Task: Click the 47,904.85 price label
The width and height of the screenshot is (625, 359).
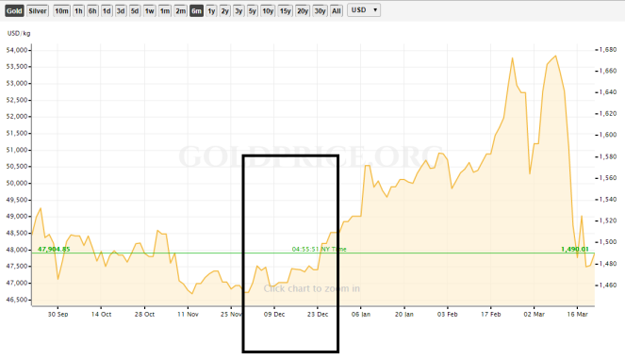Action: [x=54, y=249]
